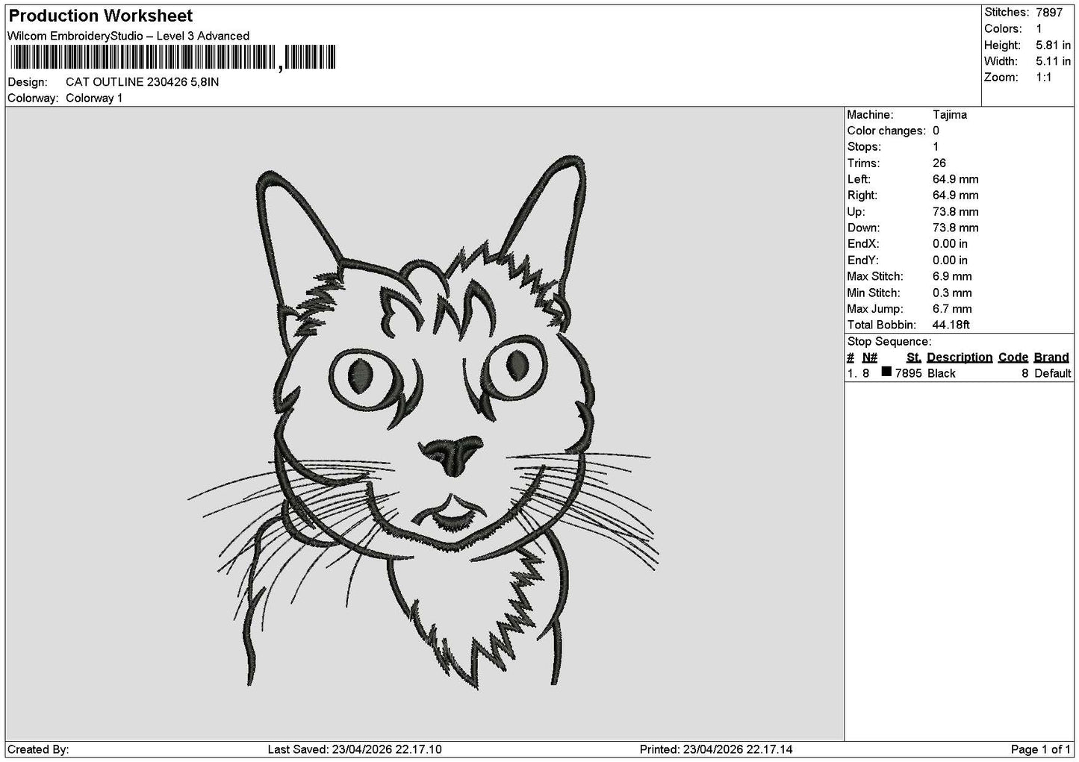
Task: Select "Last Saved: 23/04/2026 22.17.10" footer text
Action: tap(355, 749)
